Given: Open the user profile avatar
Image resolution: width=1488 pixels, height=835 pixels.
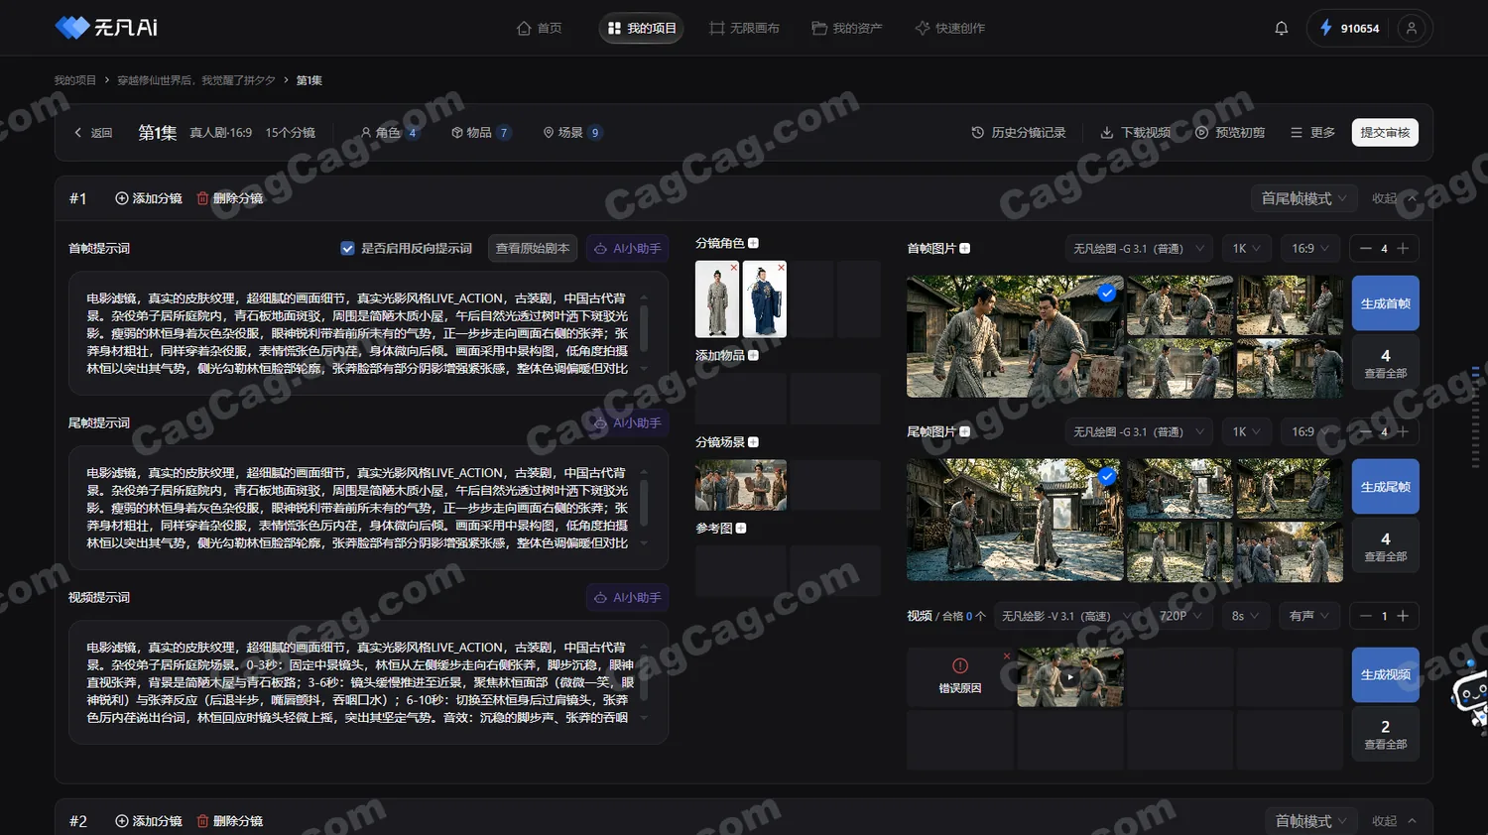Looking at the screenshot, I should click(x=1411, y=28).
